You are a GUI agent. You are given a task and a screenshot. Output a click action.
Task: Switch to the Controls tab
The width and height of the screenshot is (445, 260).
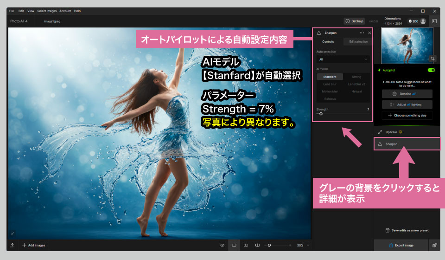click(x=328, y=42)
